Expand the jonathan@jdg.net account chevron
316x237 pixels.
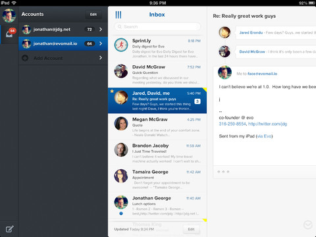[x=101, y=29]
